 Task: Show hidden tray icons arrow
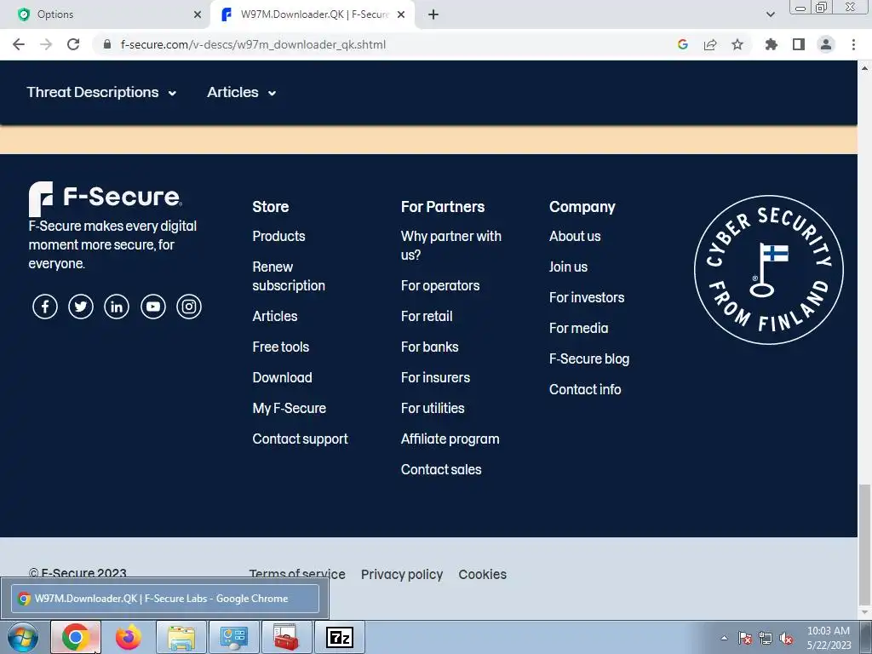724,639
